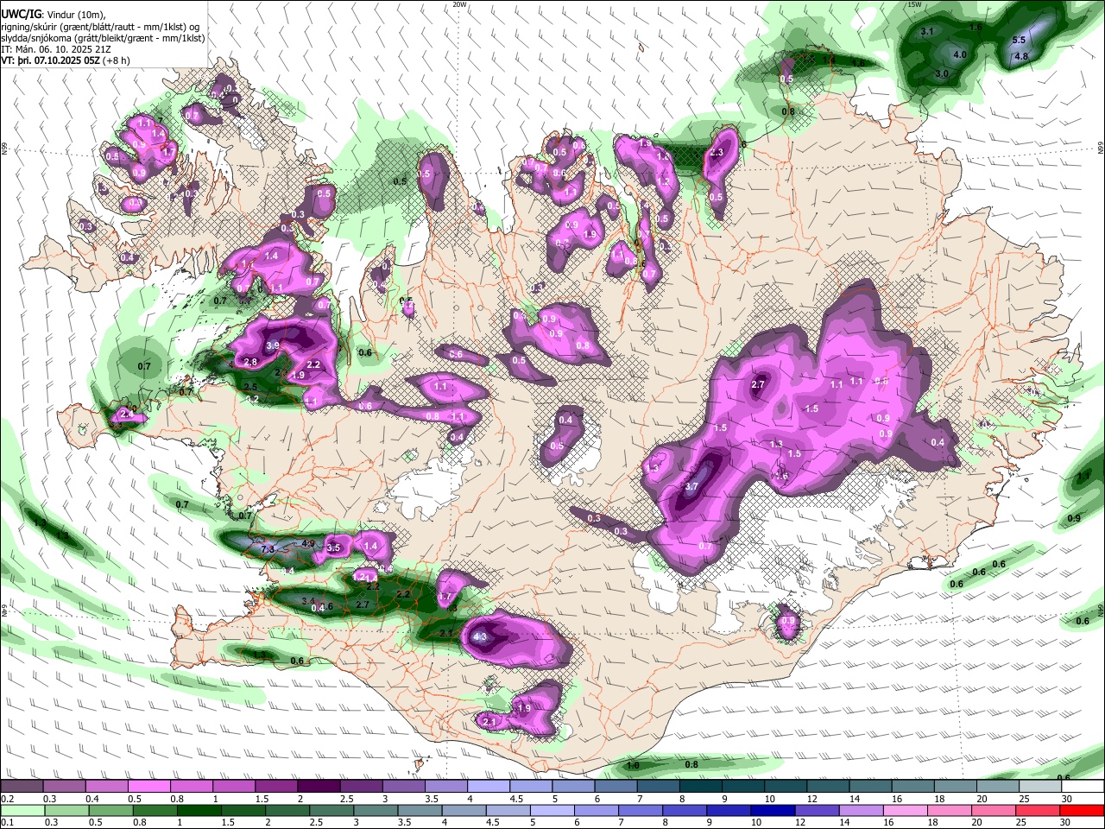Select the pale pink 16–18 swatch on the rain scale
The height and width of the screenshot is (829, 1105).
(x=905, y=811)
